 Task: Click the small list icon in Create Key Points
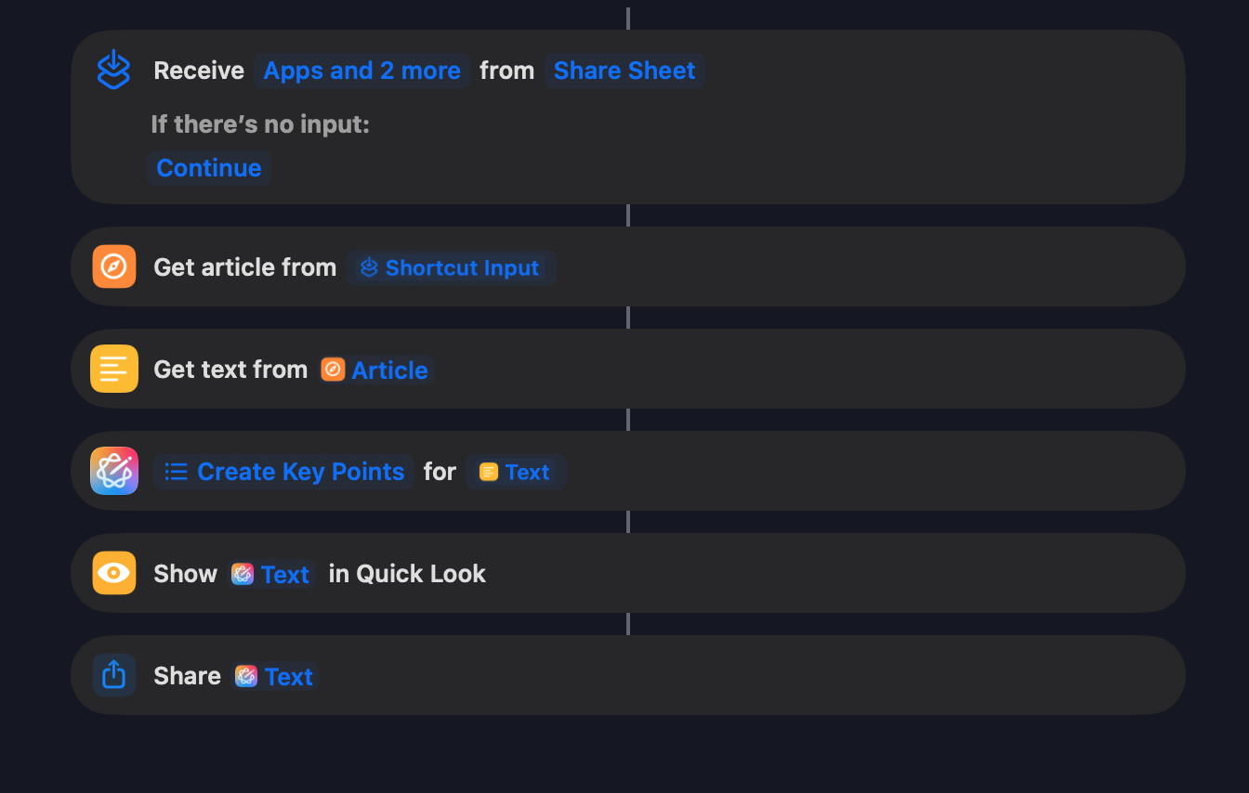click(177, 472)
